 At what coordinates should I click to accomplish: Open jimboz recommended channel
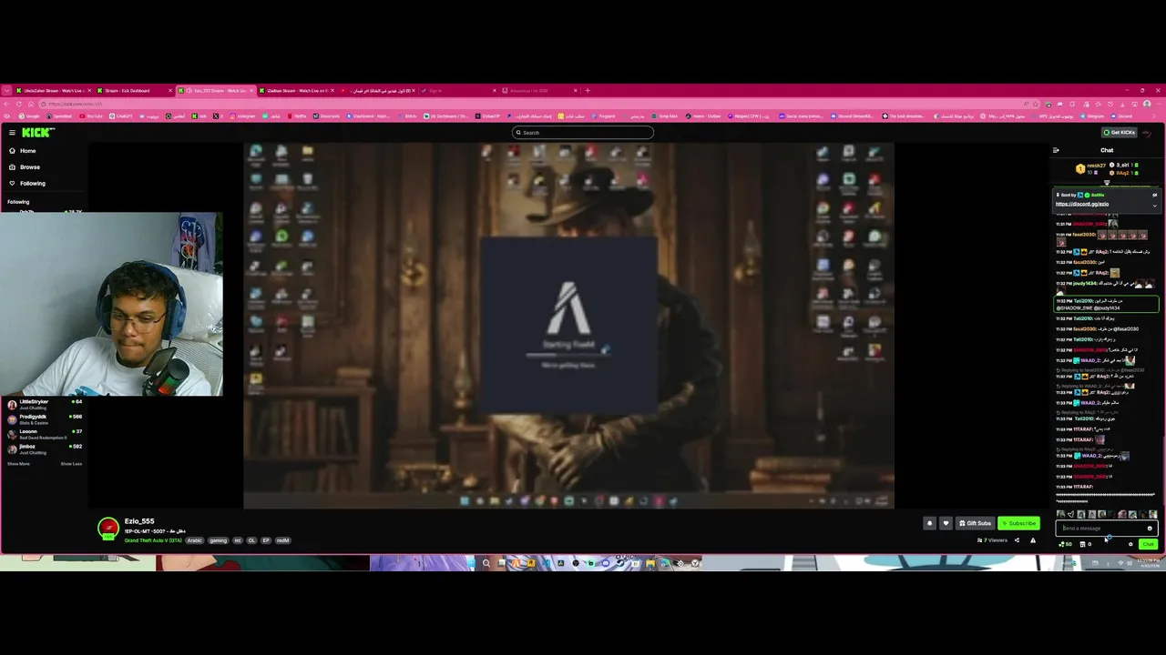(x=44, y=448)
